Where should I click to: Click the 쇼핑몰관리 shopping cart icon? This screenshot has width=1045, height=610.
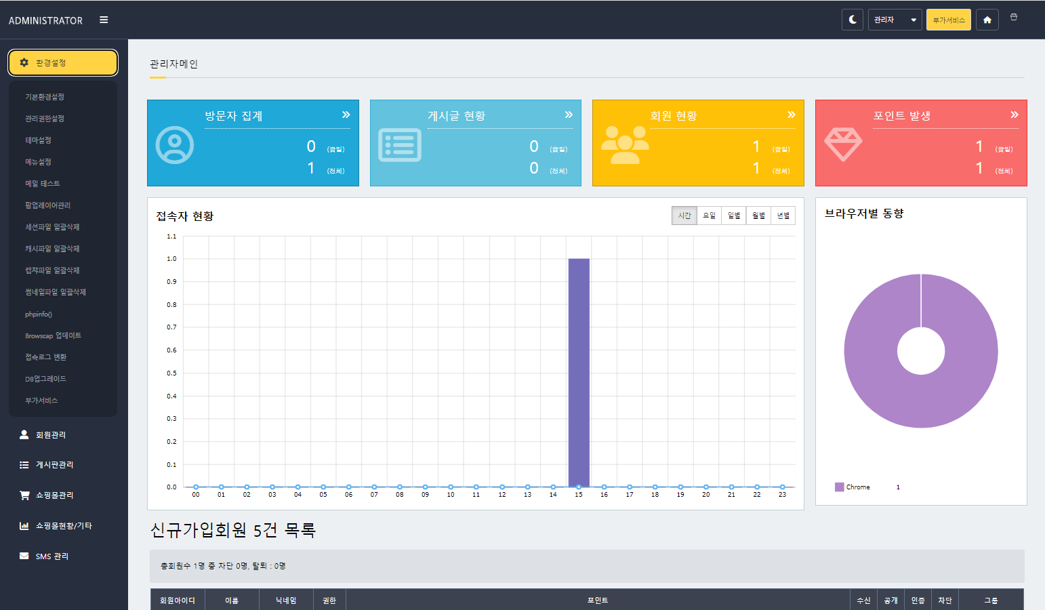(24, 495)
